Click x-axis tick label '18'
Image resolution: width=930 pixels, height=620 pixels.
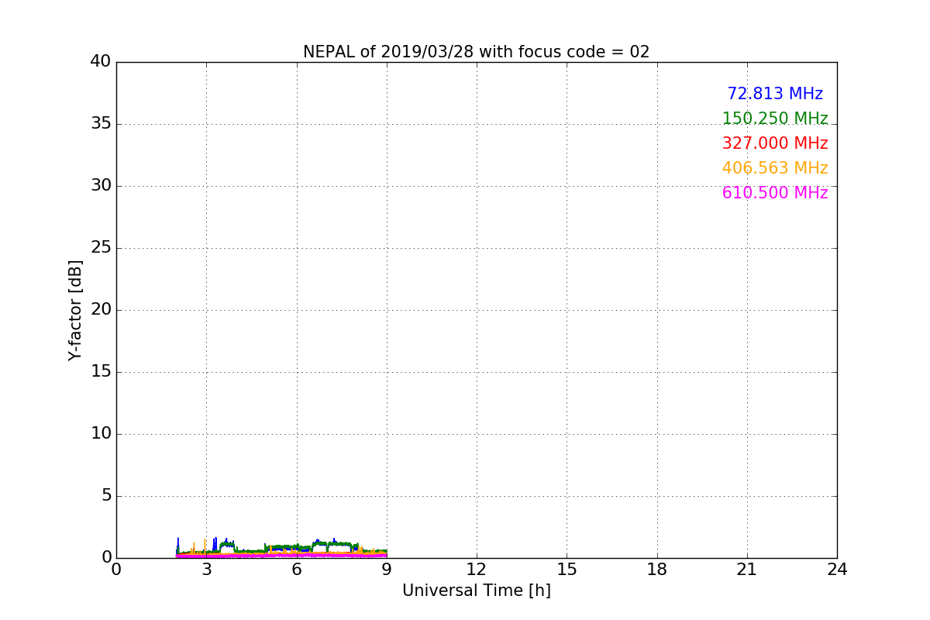click(657, 570)
